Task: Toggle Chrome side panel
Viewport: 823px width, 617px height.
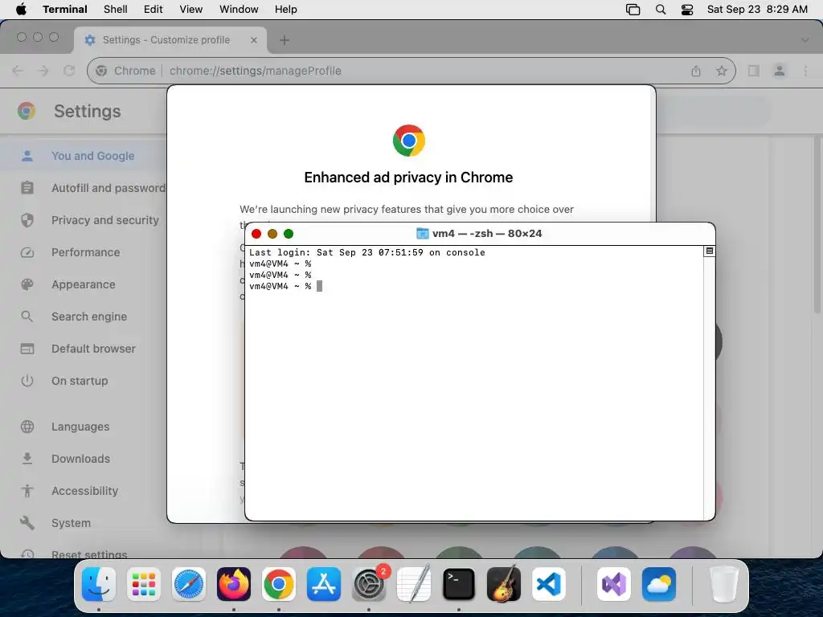Action: (x=754, y=71)
